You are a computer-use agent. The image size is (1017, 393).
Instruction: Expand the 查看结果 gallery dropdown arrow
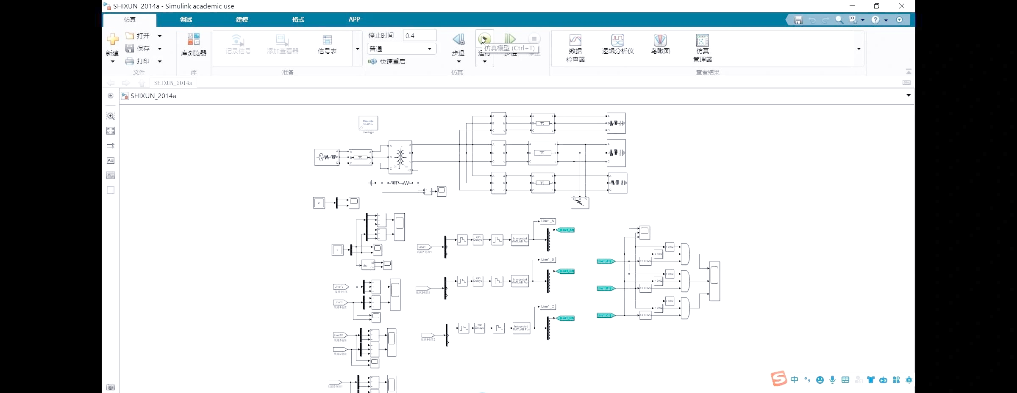click(x=859, y=49)
